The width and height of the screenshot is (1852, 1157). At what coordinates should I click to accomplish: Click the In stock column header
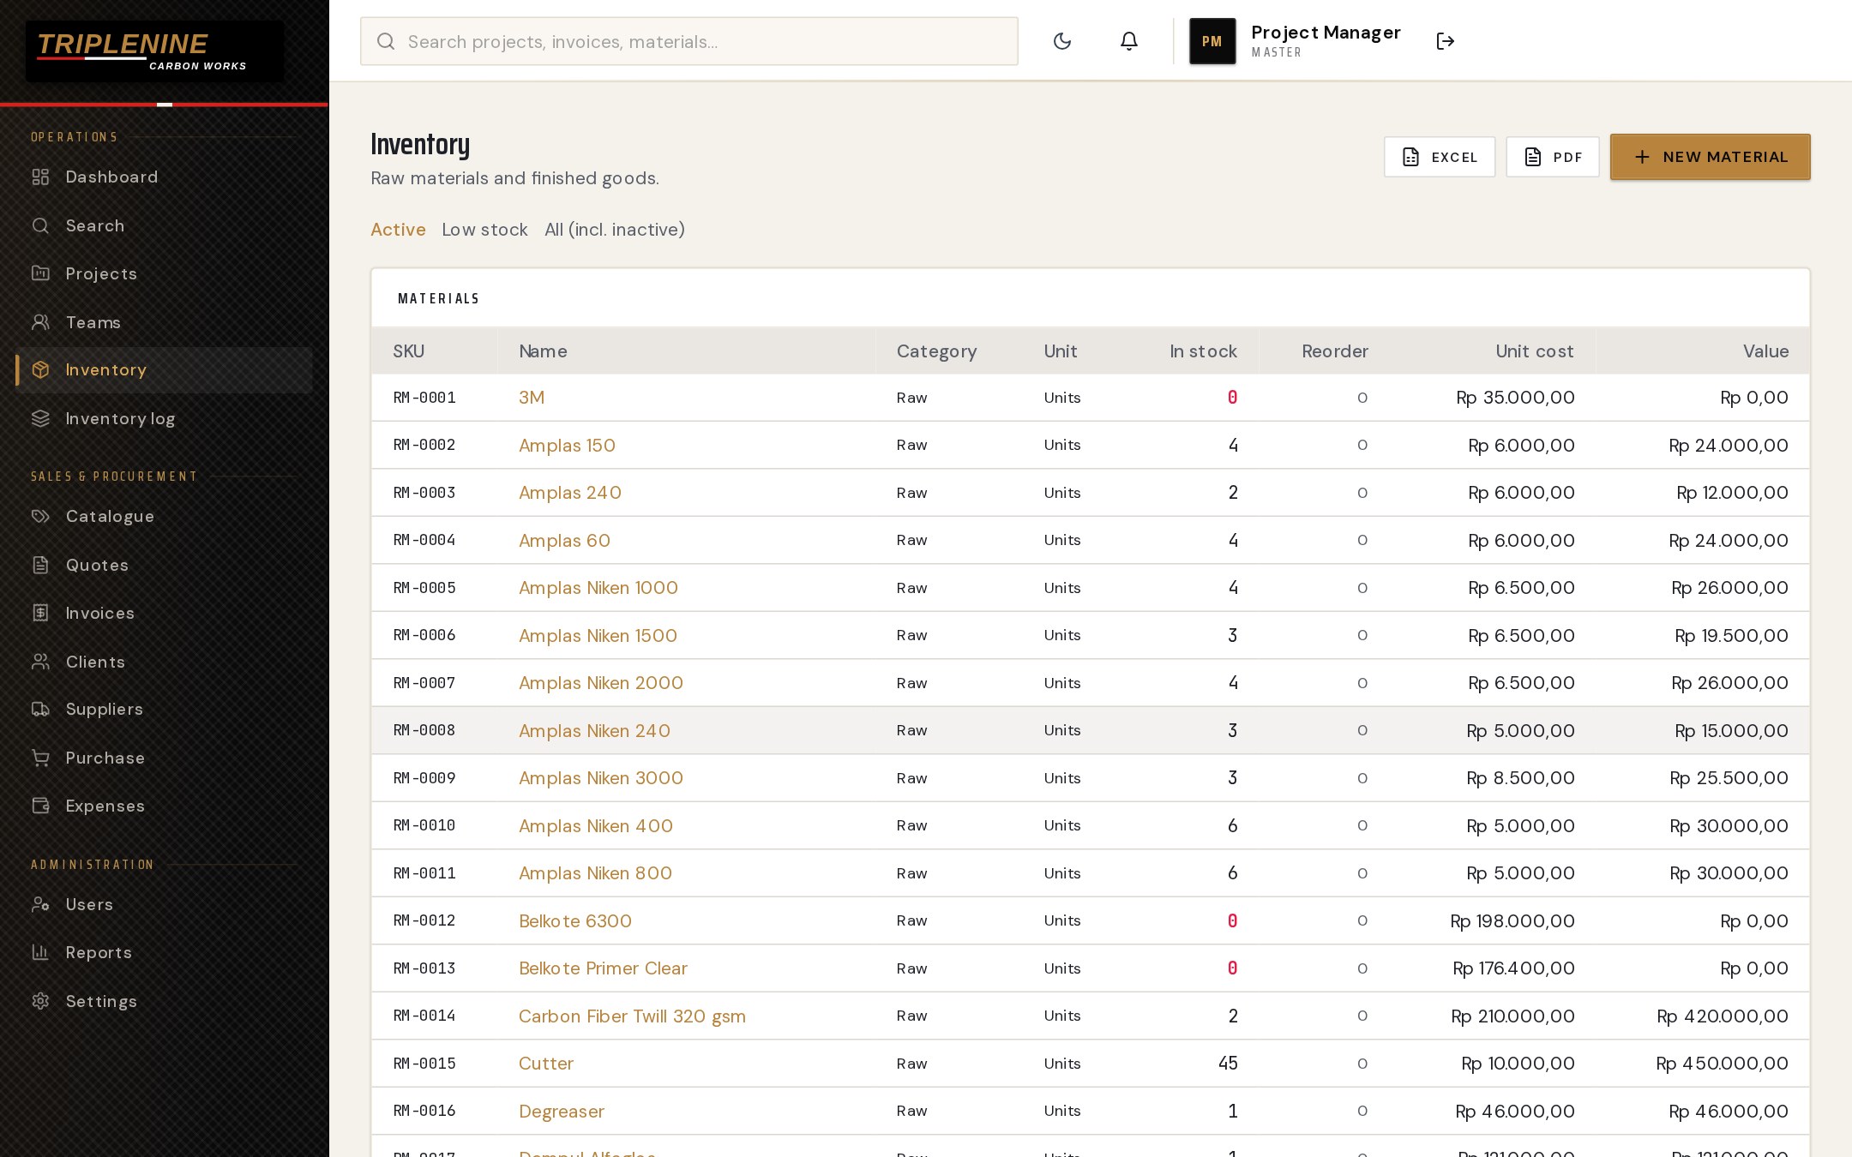tap(1204, 351)
